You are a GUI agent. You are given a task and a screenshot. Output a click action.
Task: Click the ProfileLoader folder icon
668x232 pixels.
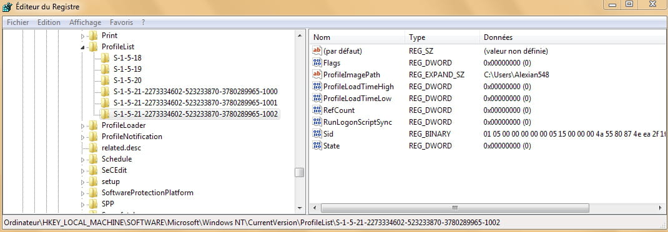93,125
